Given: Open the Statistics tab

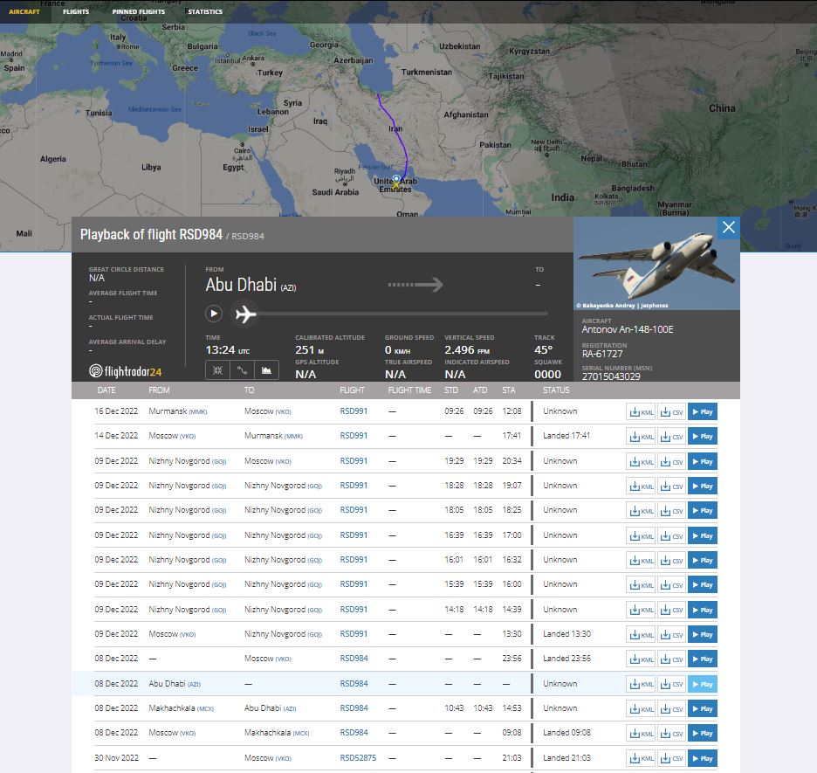Looking at the screenshot, I should click(205, 12).
